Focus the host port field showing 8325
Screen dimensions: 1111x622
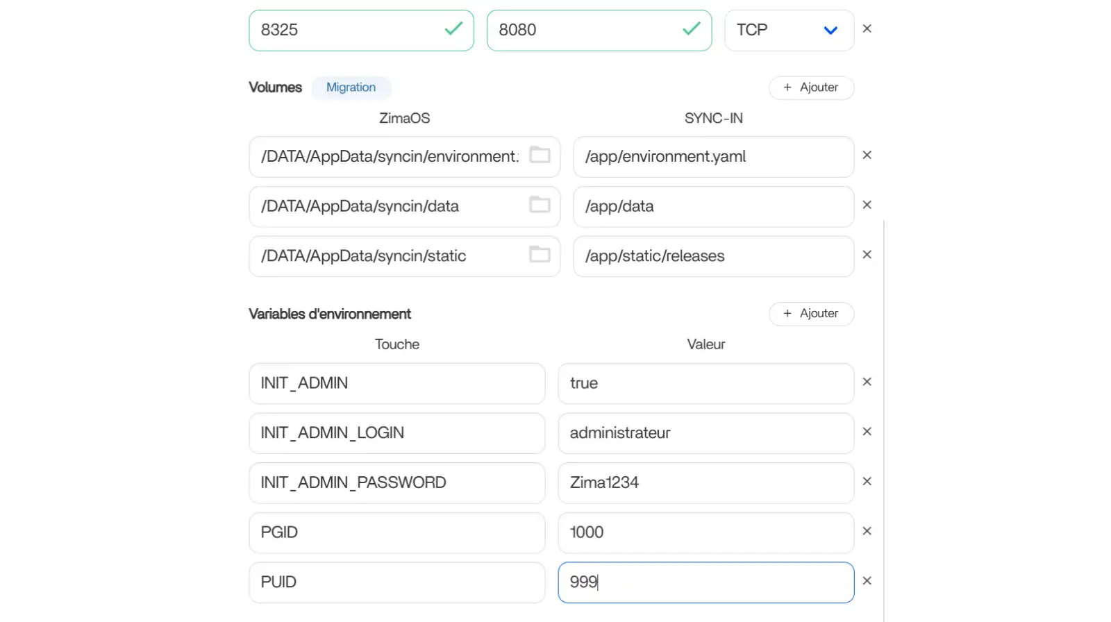click(347, 31)
